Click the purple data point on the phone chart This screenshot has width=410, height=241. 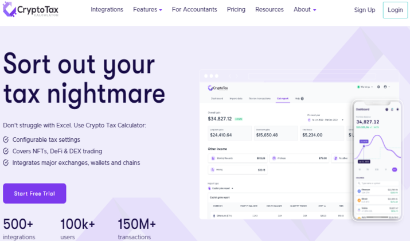click(x=364, y=146)
